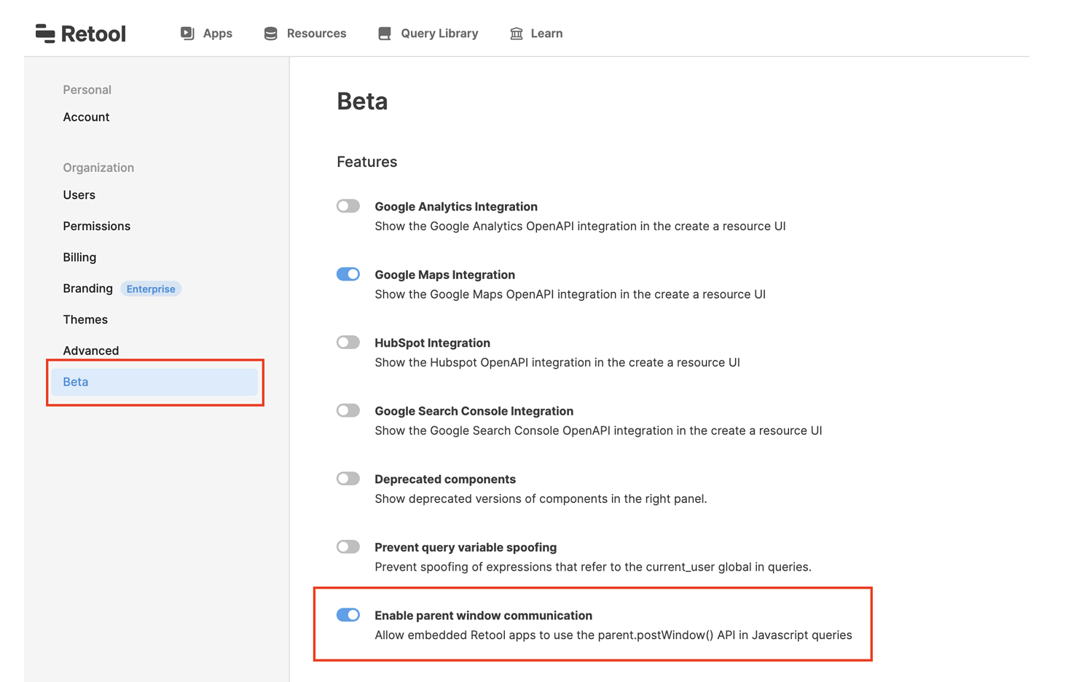1071x682 pixels.
Task: Open the Account settings page
Action: (86, 117)
